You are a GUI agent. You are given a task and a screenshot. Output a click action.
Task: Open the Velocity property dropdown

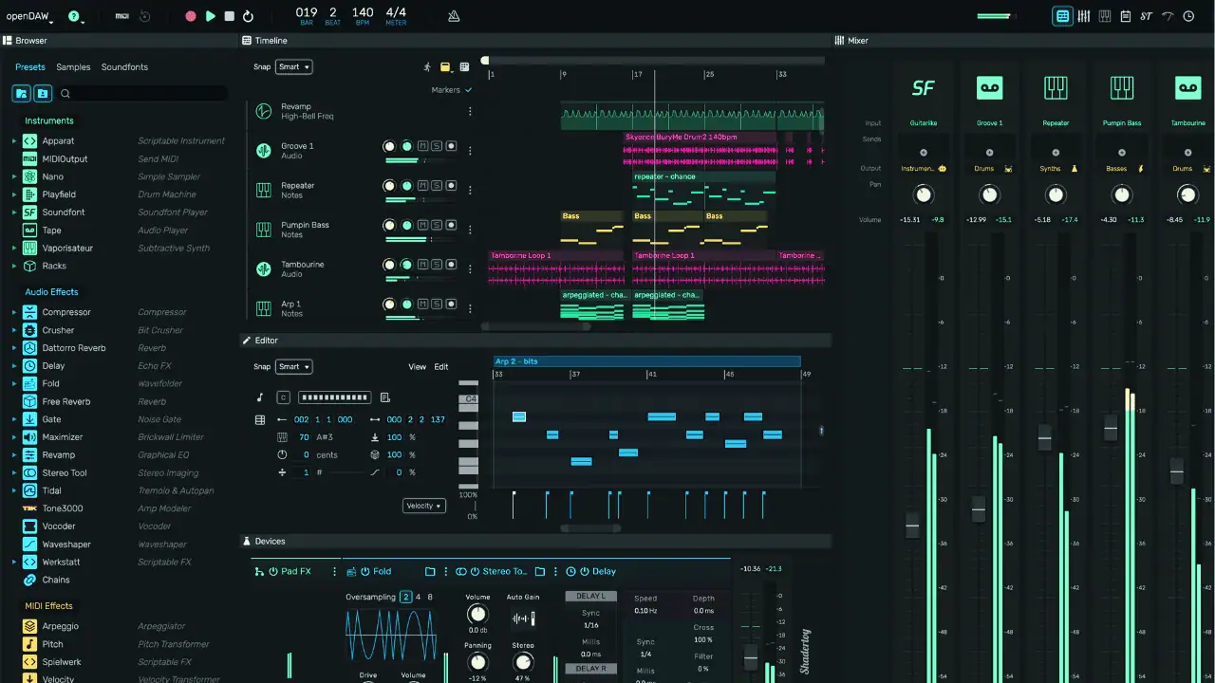(x=423, y=507)
